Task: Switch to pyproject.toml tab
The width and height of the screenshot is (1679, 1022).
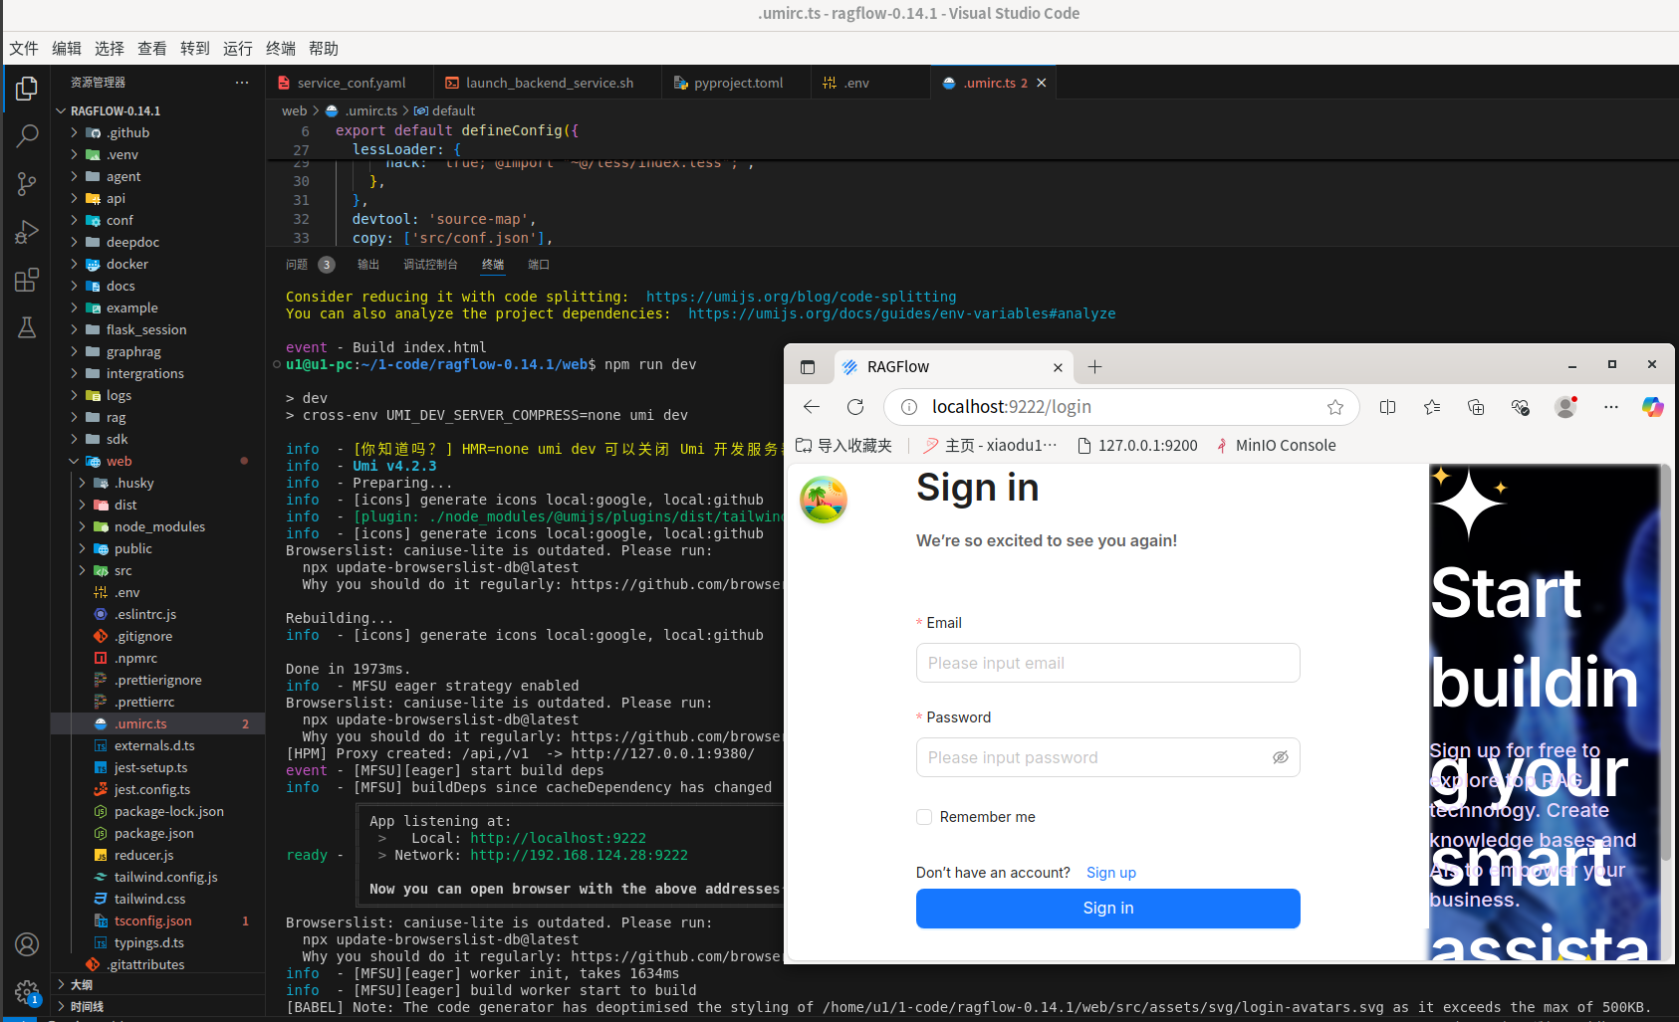Action: [x=737, y=83]
